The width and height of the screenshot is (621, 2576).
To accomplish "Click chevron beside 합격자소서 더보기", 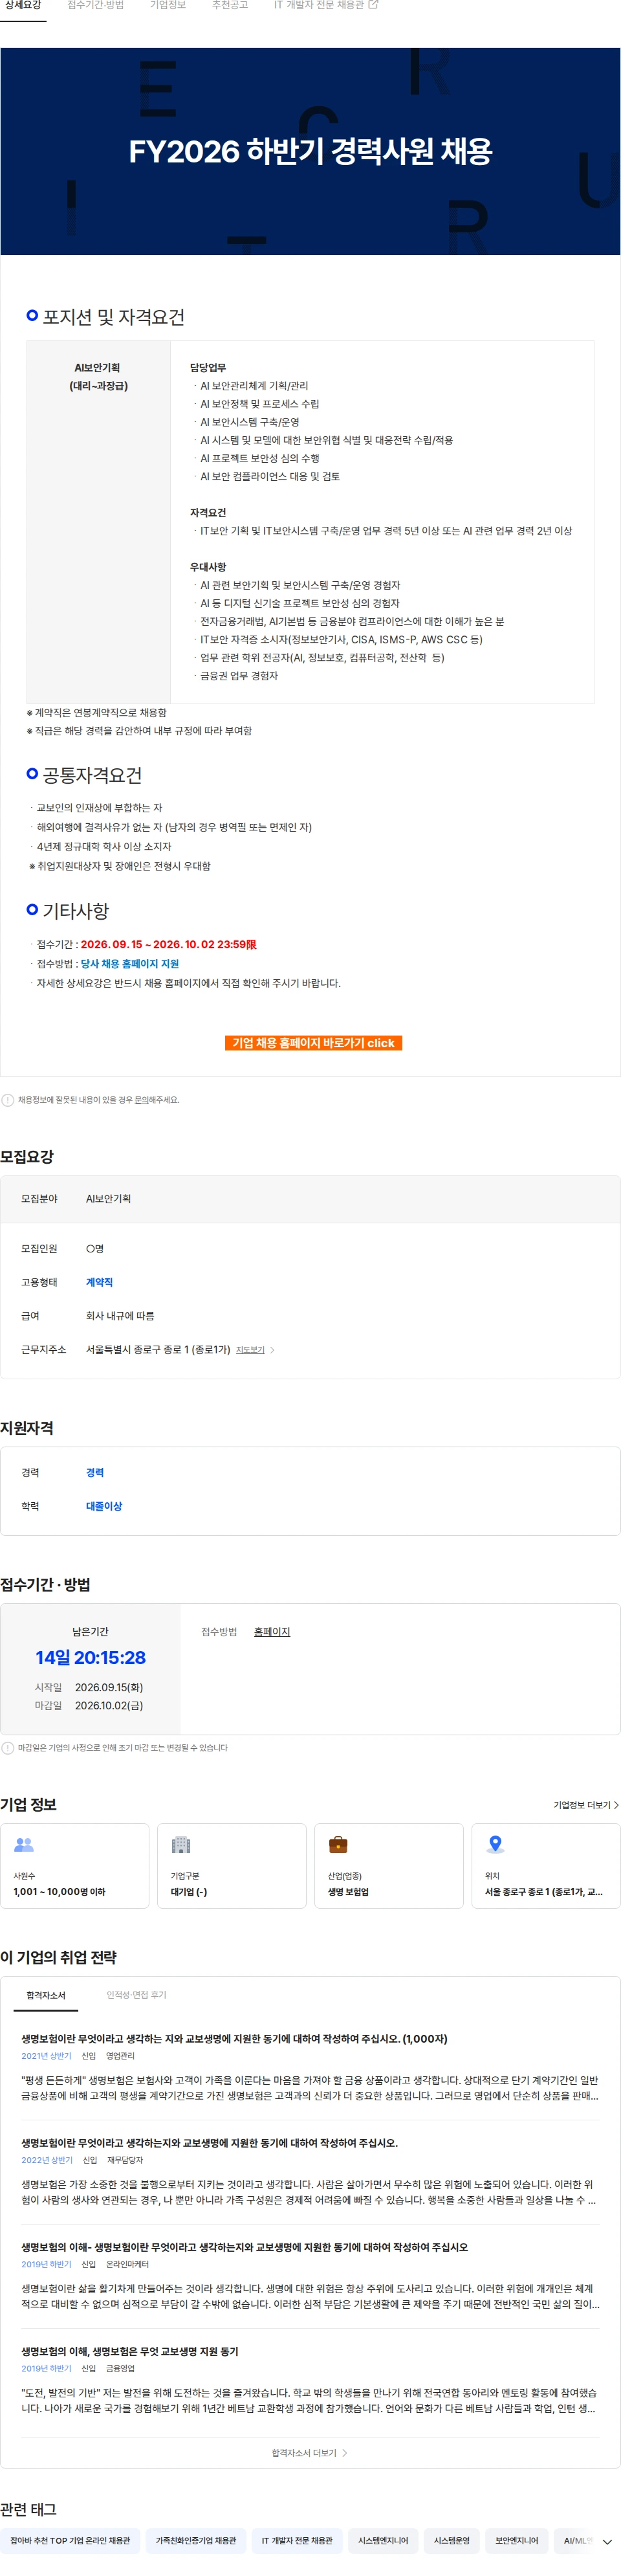I will coord(345,2453).
